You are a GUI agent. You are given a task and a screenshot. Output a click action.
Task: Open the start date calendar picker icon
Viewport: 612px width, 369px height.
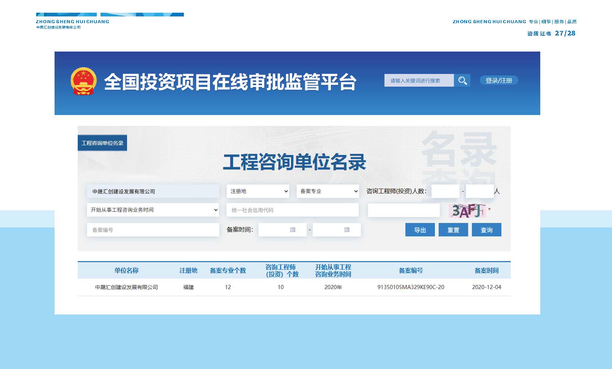[293, 230]
